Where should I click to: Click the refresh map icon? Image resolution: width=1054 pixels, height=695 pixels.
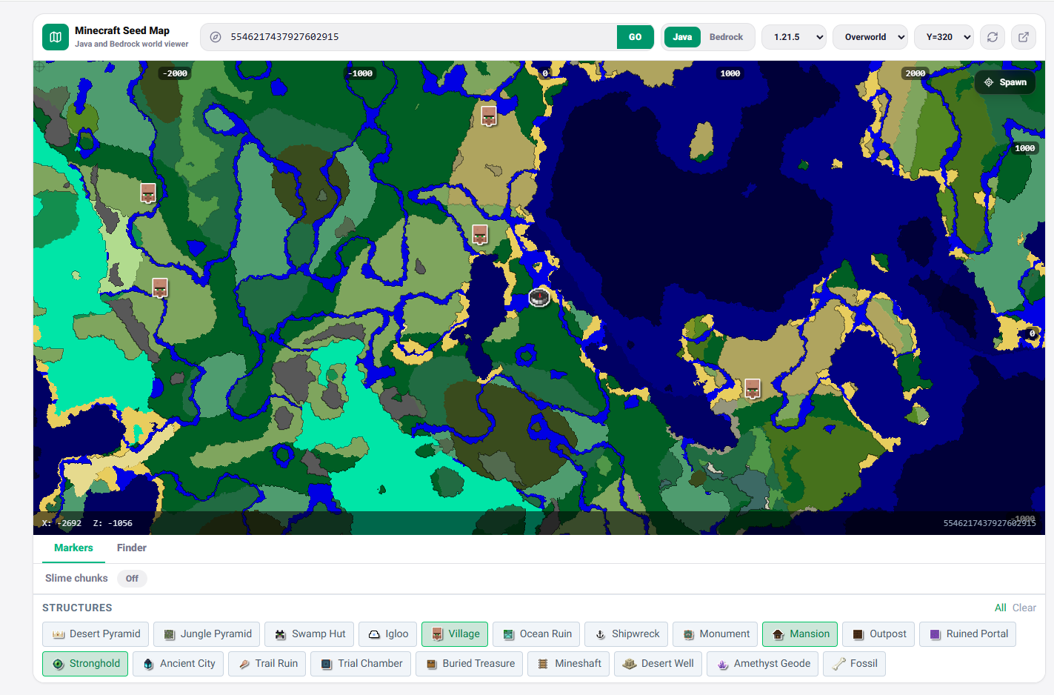click(x=993, y=37)
